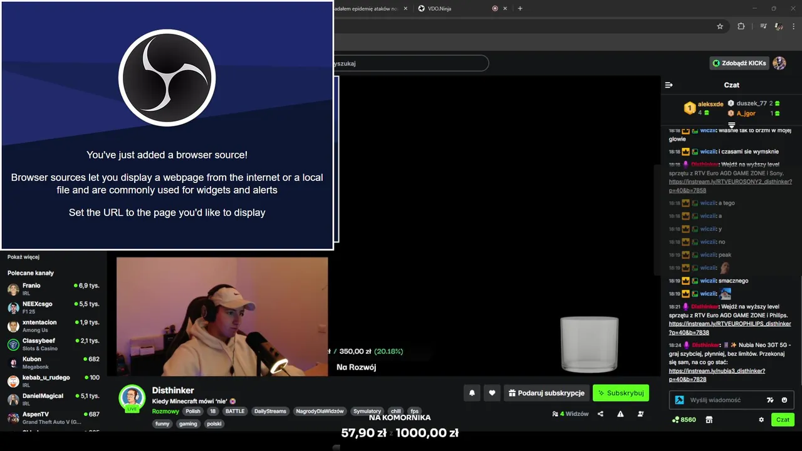Open chat settings gear
This screenshot has width=802, height=451.
click(761, 420)
